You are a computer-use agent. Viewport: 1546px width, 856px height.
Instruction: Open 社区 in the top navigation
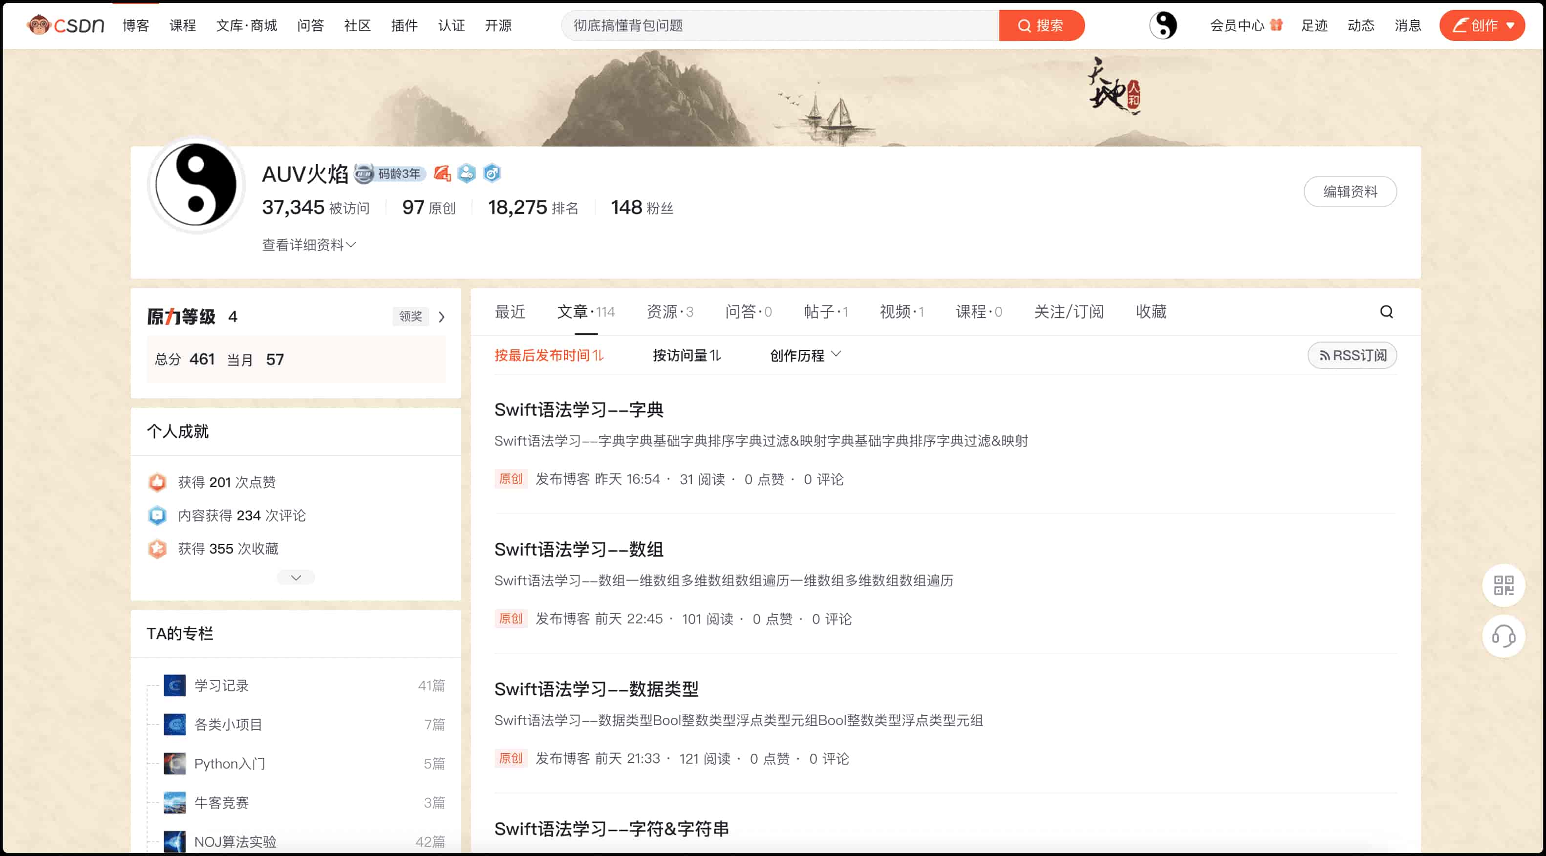coord(357,25)
